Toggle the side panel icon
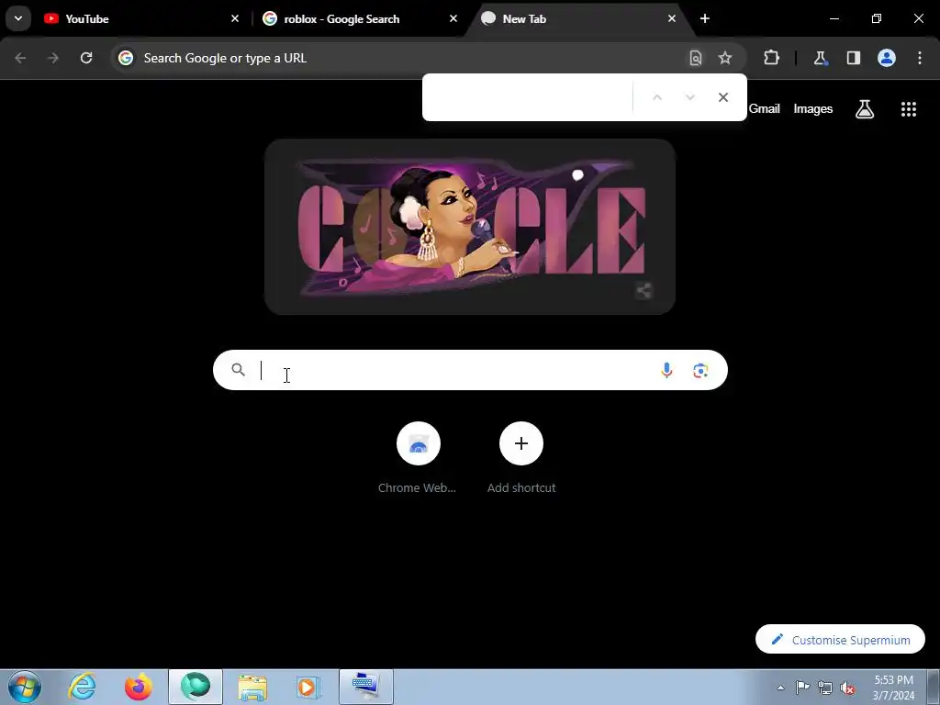 pyautogui.click(x=854, y=58)
